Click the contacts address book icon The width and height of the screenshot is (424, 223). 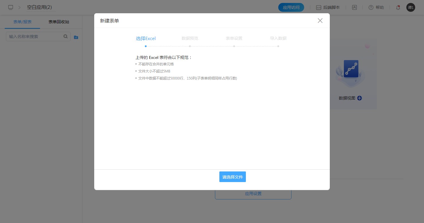click(354, 7)
